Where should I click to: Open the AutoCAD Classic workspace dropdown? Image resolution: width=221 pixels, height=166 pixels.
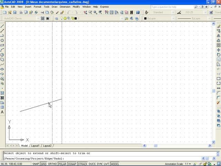tap(38, 18)
